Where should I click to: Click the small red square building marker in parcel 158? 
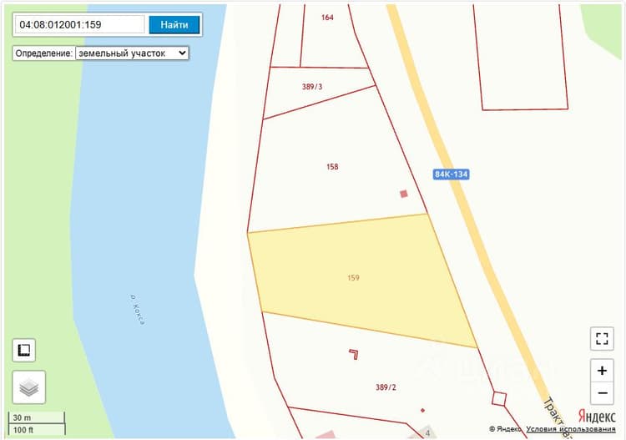[404, 194]
